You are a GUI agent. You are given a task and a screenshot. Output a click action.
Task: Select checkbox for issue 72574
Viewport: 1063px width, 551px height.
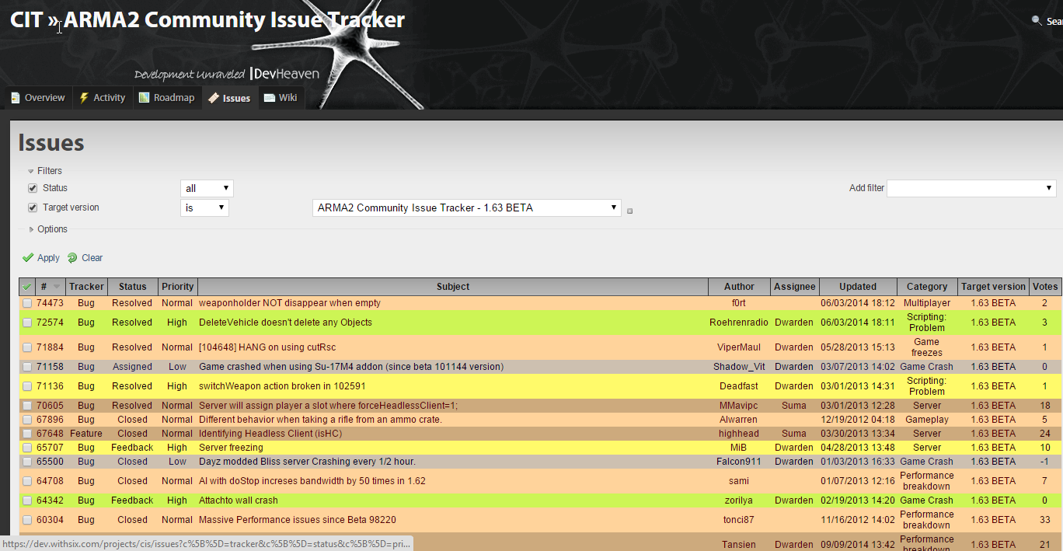27,323
